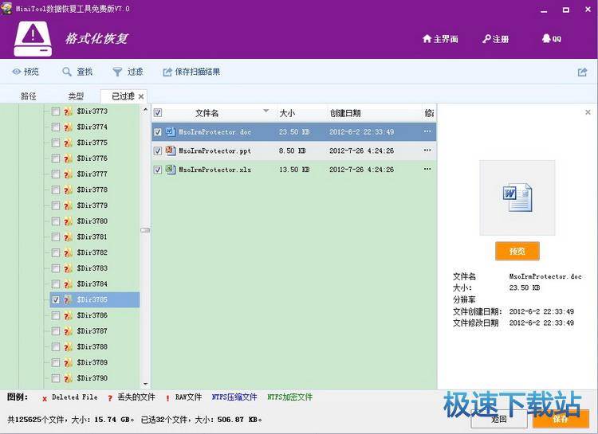598x434 pixels.
Task: Select the $Dir3777 tree item
Action: 92,174
